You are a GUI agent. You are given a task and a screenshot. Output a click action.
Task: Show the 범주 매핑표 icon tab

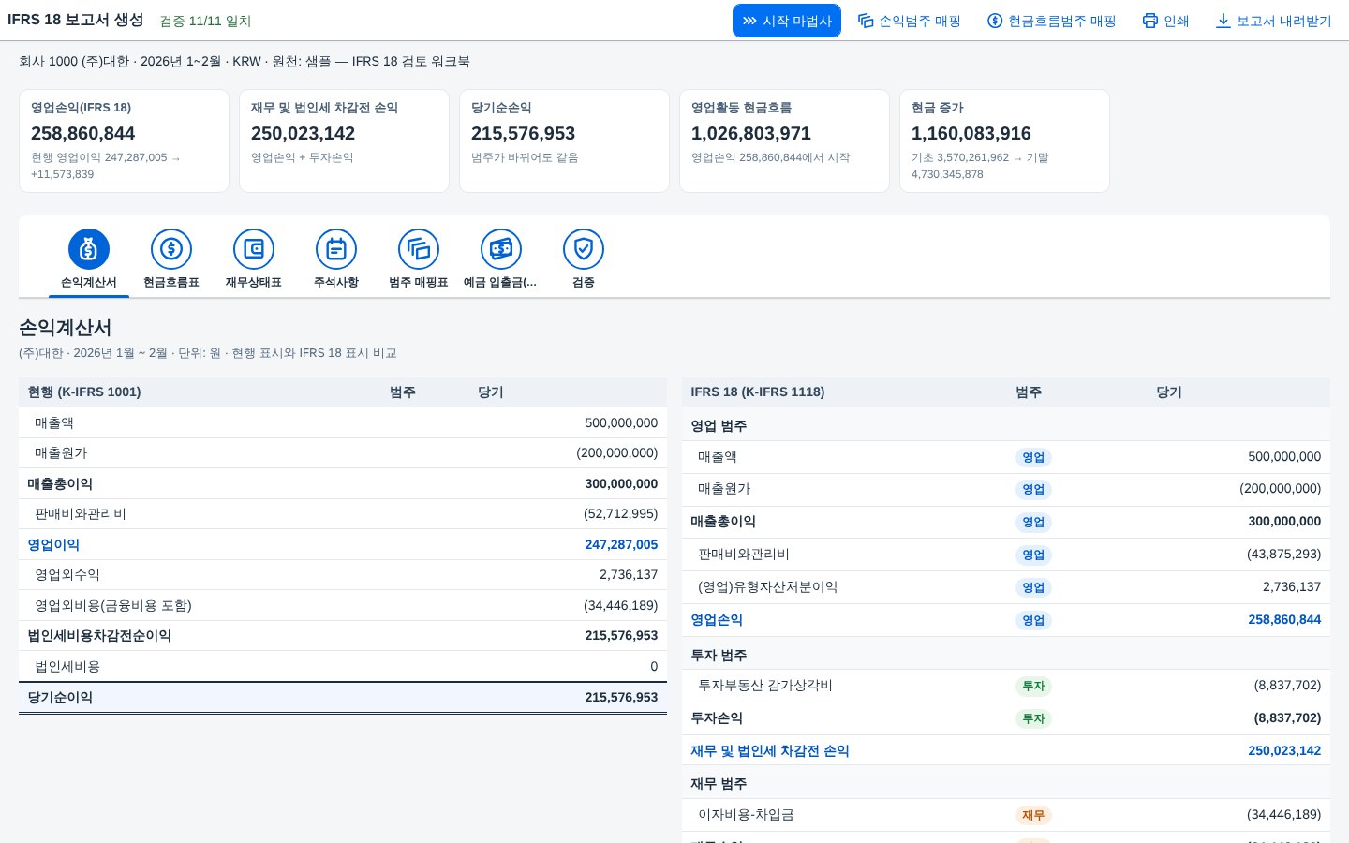pos(419,249)
